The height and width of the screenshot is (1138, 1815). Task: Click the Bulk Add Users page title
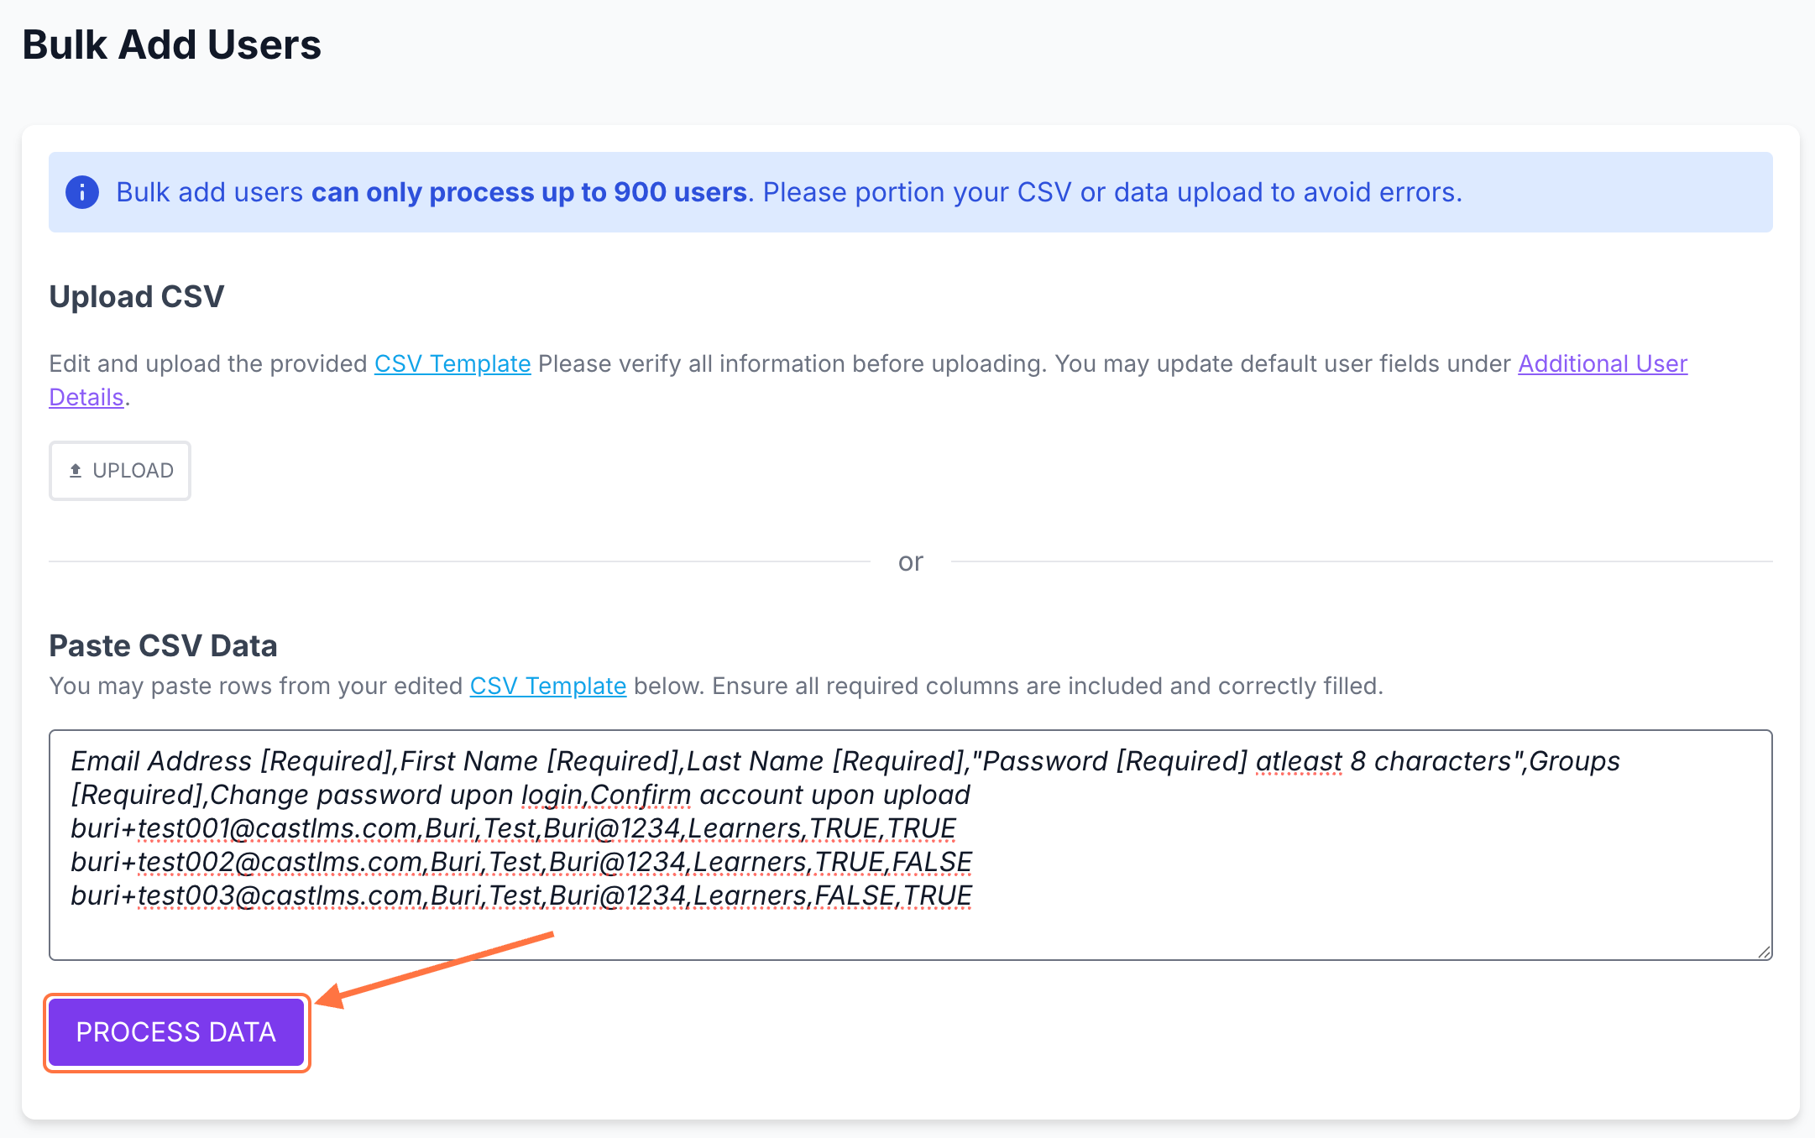pos(172,44)
